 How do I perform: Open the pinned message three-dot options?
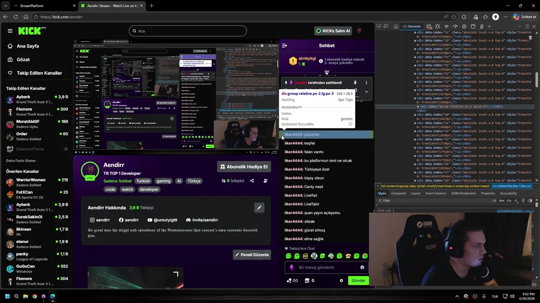pyautogui.click(x=366, y=83)
